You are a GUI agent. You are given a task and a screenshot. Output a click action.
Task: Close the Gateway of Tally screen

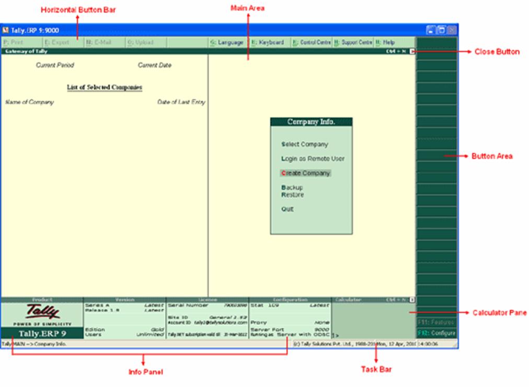[412, 52]
